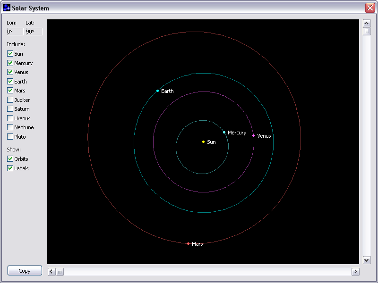Image resolution: width=378 pixels, height=283 pixels.
Task: Click the vertical scrollbar up arrow
Action: tap(367, 23)
